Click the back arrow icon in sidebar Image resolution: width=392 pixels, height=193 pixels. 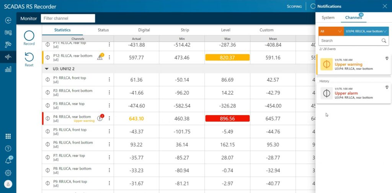click(8, 20)
